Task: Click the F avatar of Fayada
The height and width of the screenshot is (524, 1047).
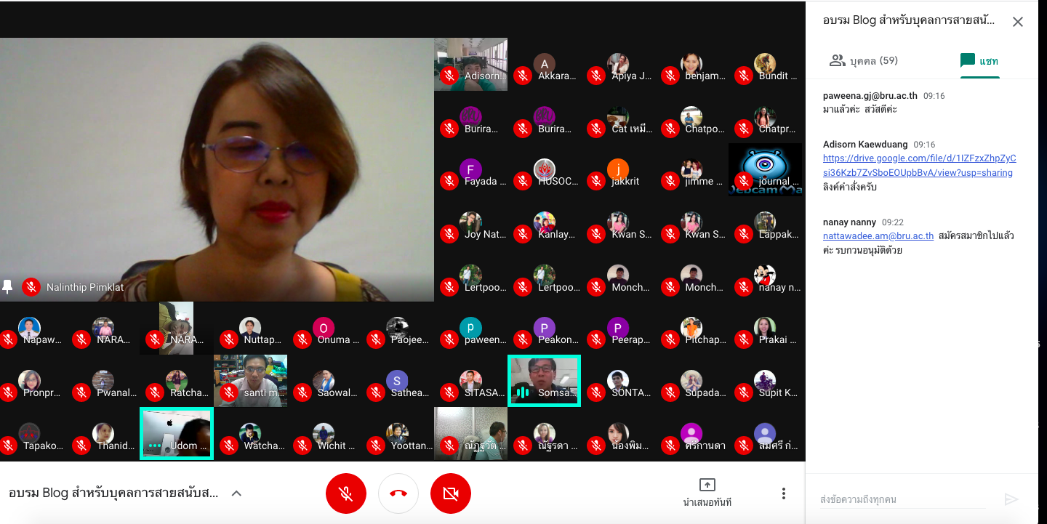Action: pyautogui.click(x=470, y=169)
